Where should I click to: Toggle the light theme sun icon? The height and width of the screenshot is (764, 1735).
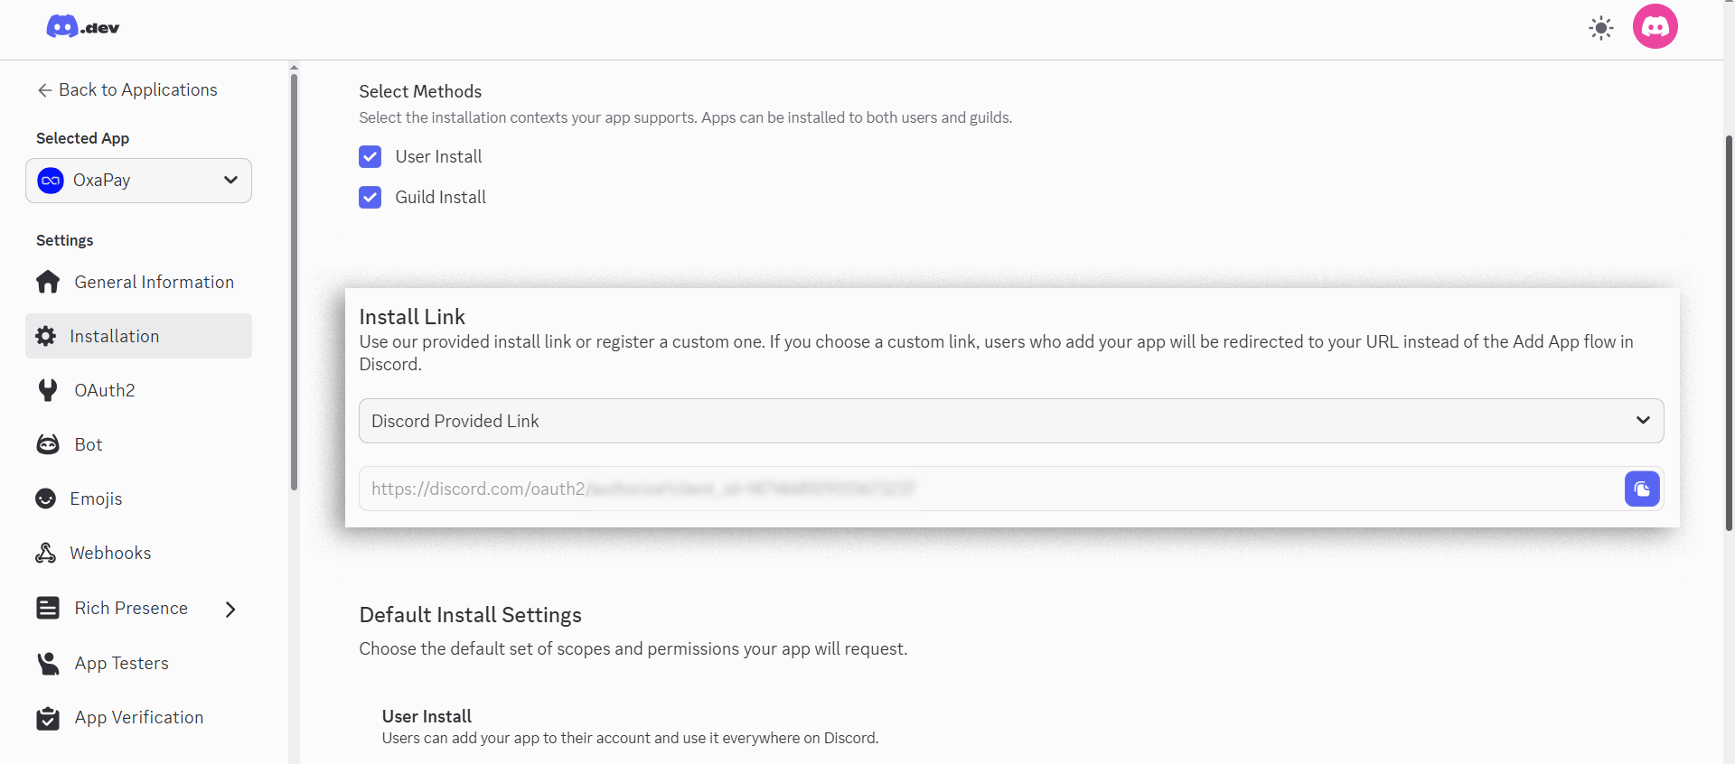[1600, 28]
